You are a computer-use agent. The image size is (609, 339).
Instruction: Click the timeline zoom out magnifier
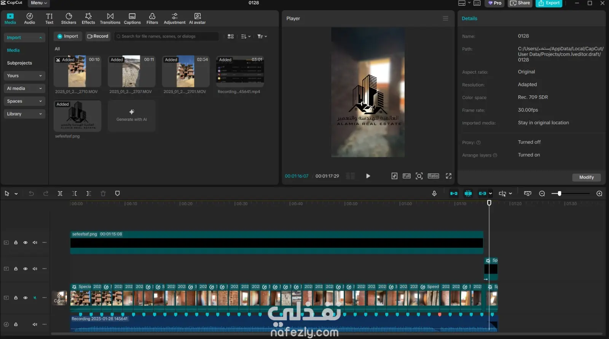tap(542, 193)
